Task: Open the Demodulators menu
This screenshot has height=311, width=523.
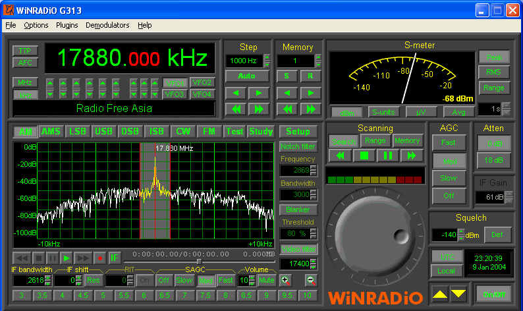Action: (x=107, y=25)
